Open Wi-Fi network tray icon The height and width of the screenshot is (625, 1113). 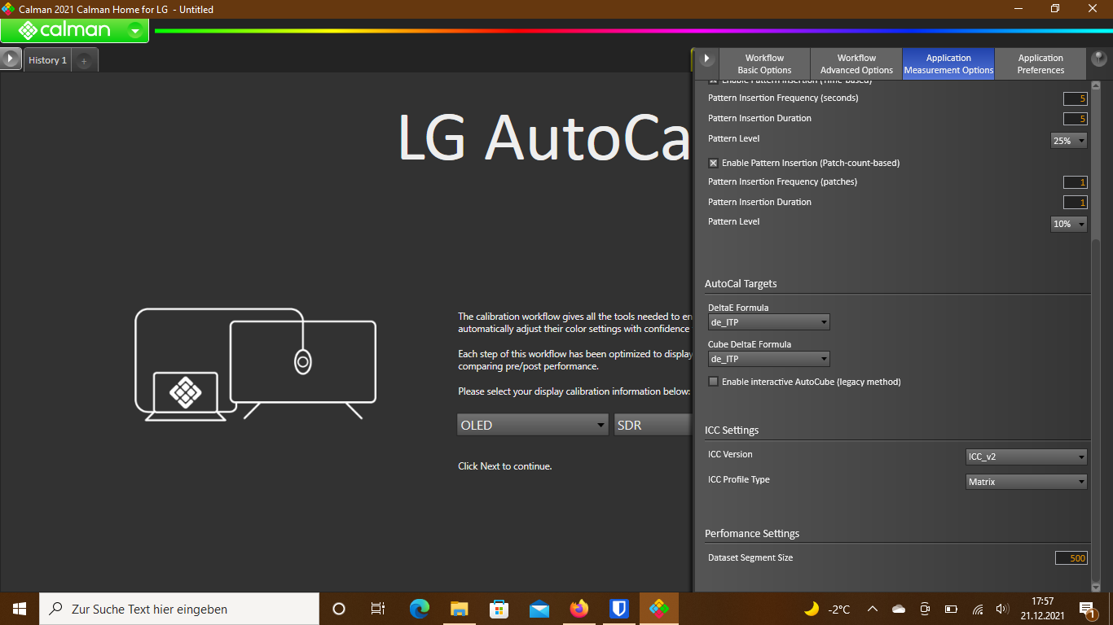click(978, 609)
